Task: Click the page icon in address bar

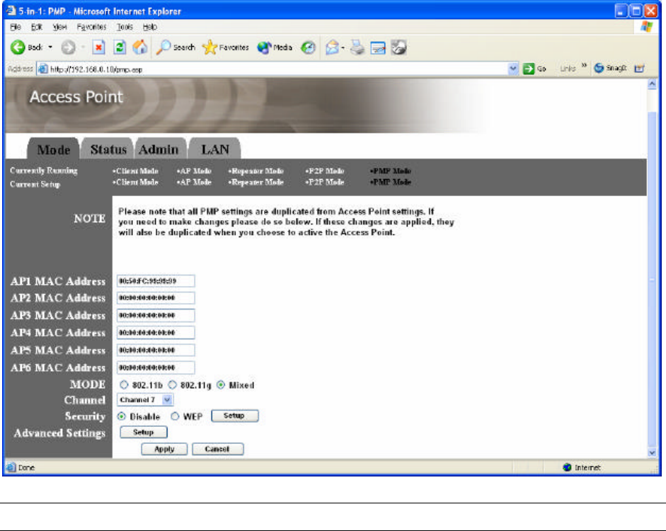Action: [42, 69]
